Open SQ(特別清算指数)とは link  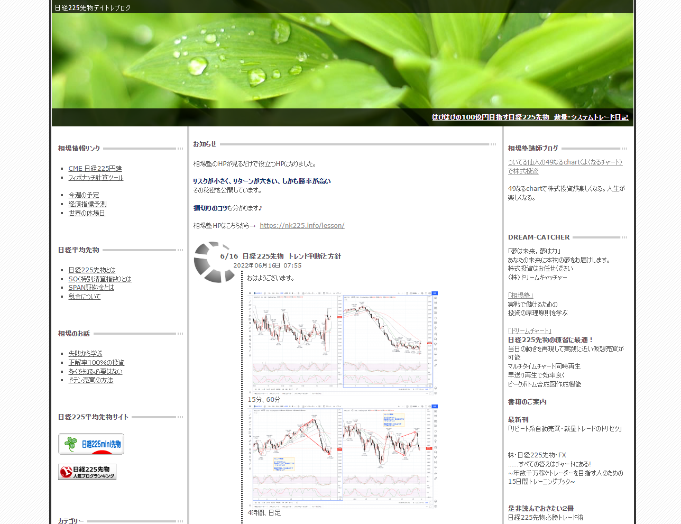(x=100, y=279)
